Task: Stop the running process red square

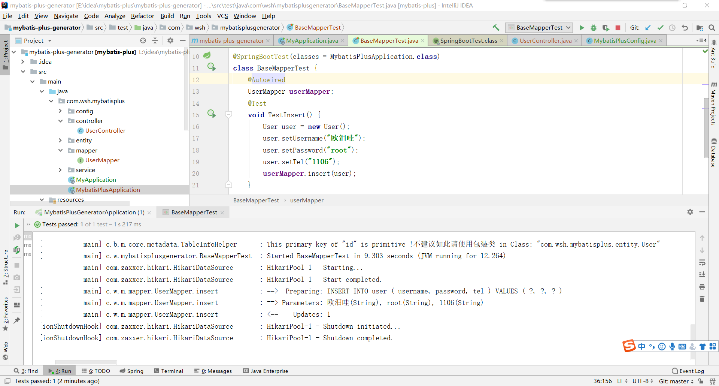Action: click(x=618, y=28)
